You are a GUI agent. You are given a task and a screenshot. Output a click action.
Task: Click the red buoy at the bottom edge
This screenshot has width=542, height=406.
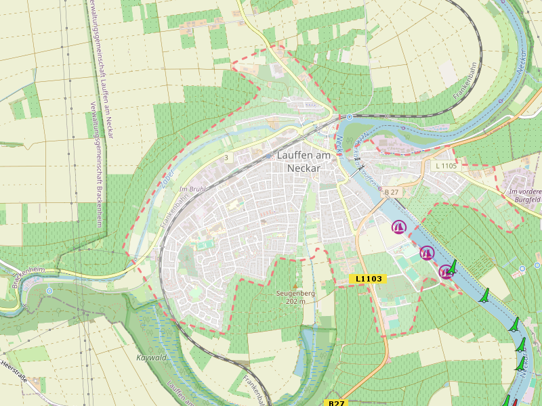(514, 403)
